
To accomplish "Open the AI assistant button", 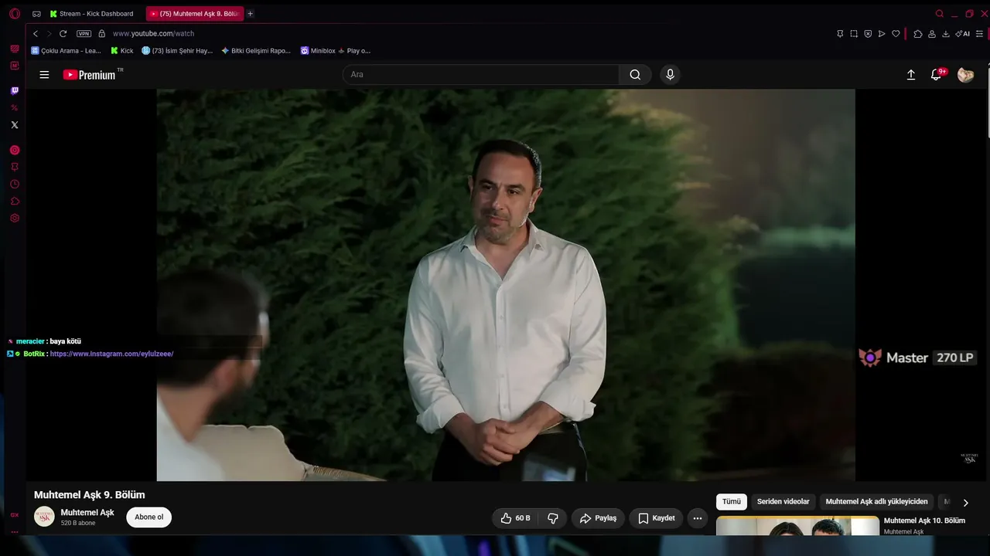I will pyautogui.click(x=963, y=34).
